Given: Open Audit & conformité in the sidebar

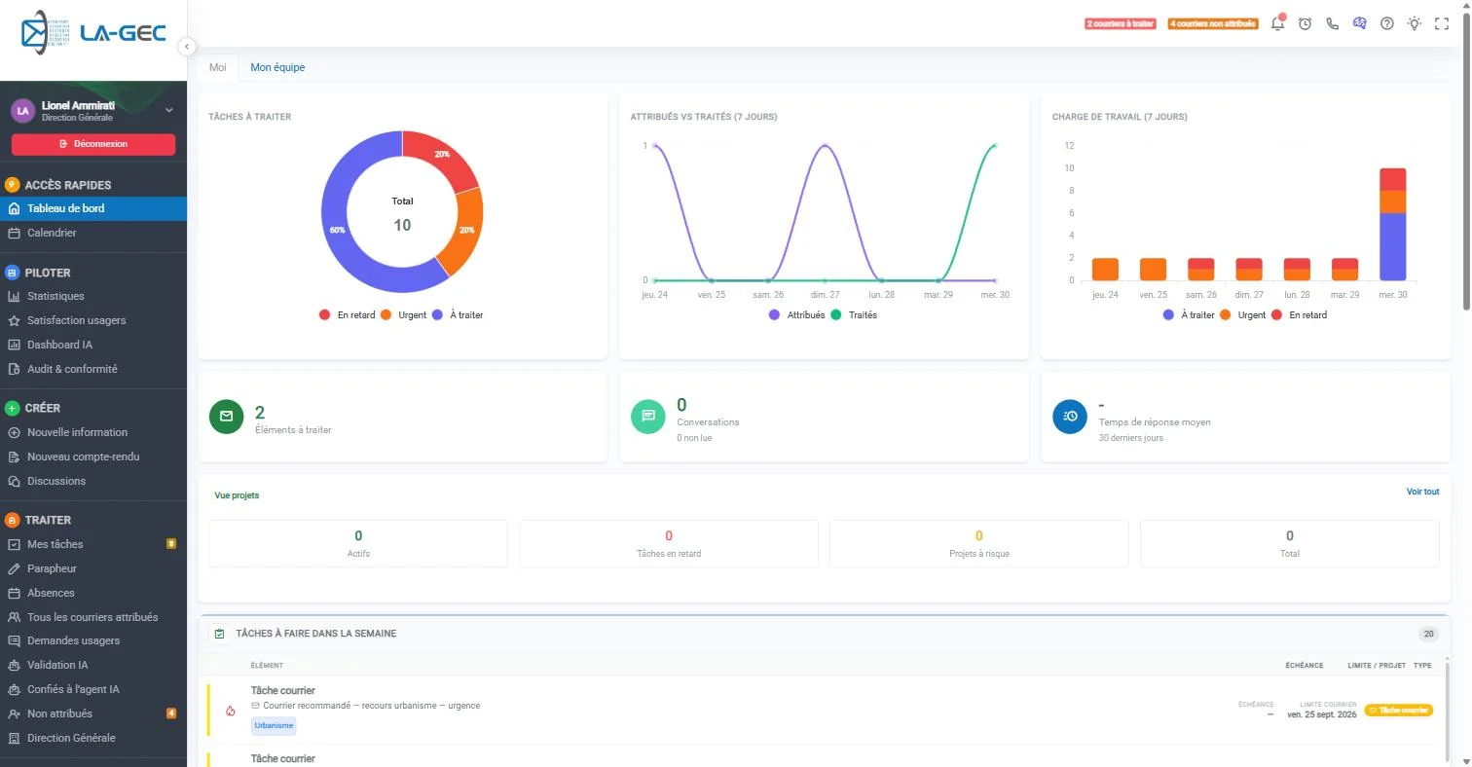Looking at the screenshot, I should tap(93, 369).
